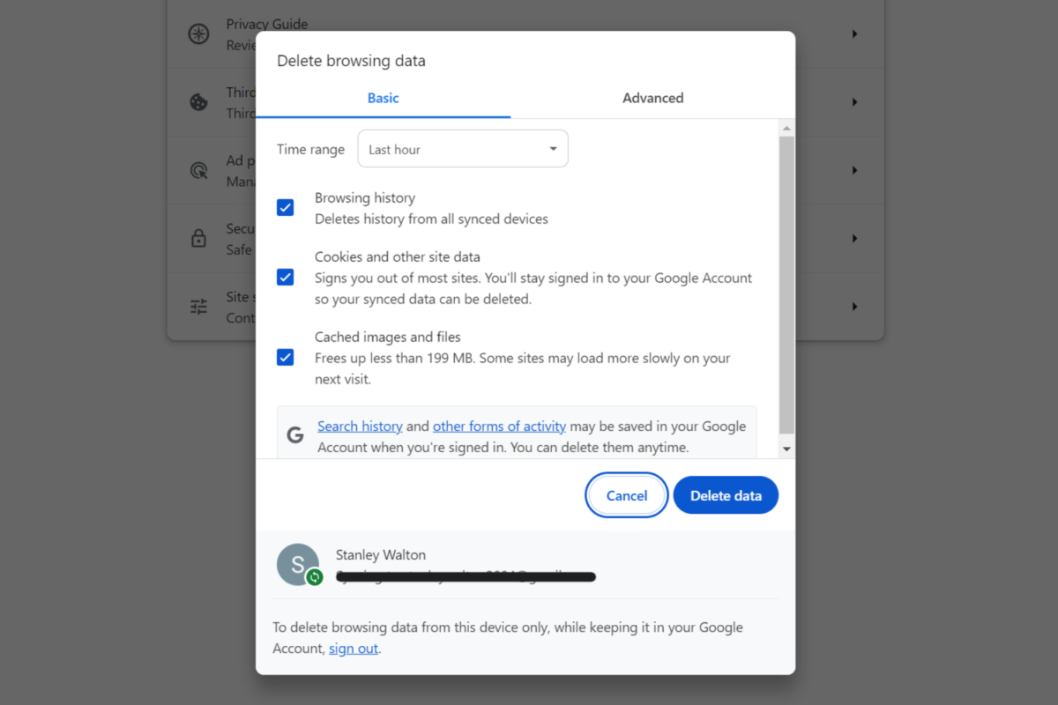
Task: Click the Ad privacy icon
Action: coord(196,170)
